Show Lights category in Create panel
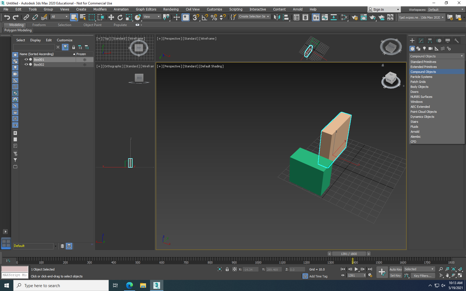Image resolution: width=466 pixels, height=291 pixels. pyautogui.click(x=424, y=48)
